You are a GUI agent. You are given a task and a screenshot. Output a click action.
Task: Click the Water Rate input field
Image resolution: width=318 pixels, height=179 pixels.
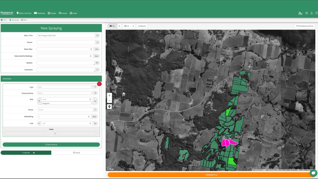tap(65, 49)
